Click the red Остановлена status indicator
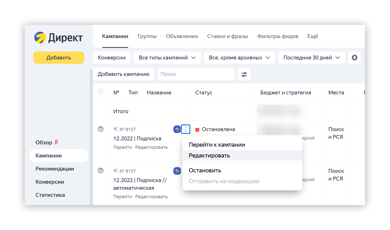This screenshot has width=390, height=230. (197, 129)
